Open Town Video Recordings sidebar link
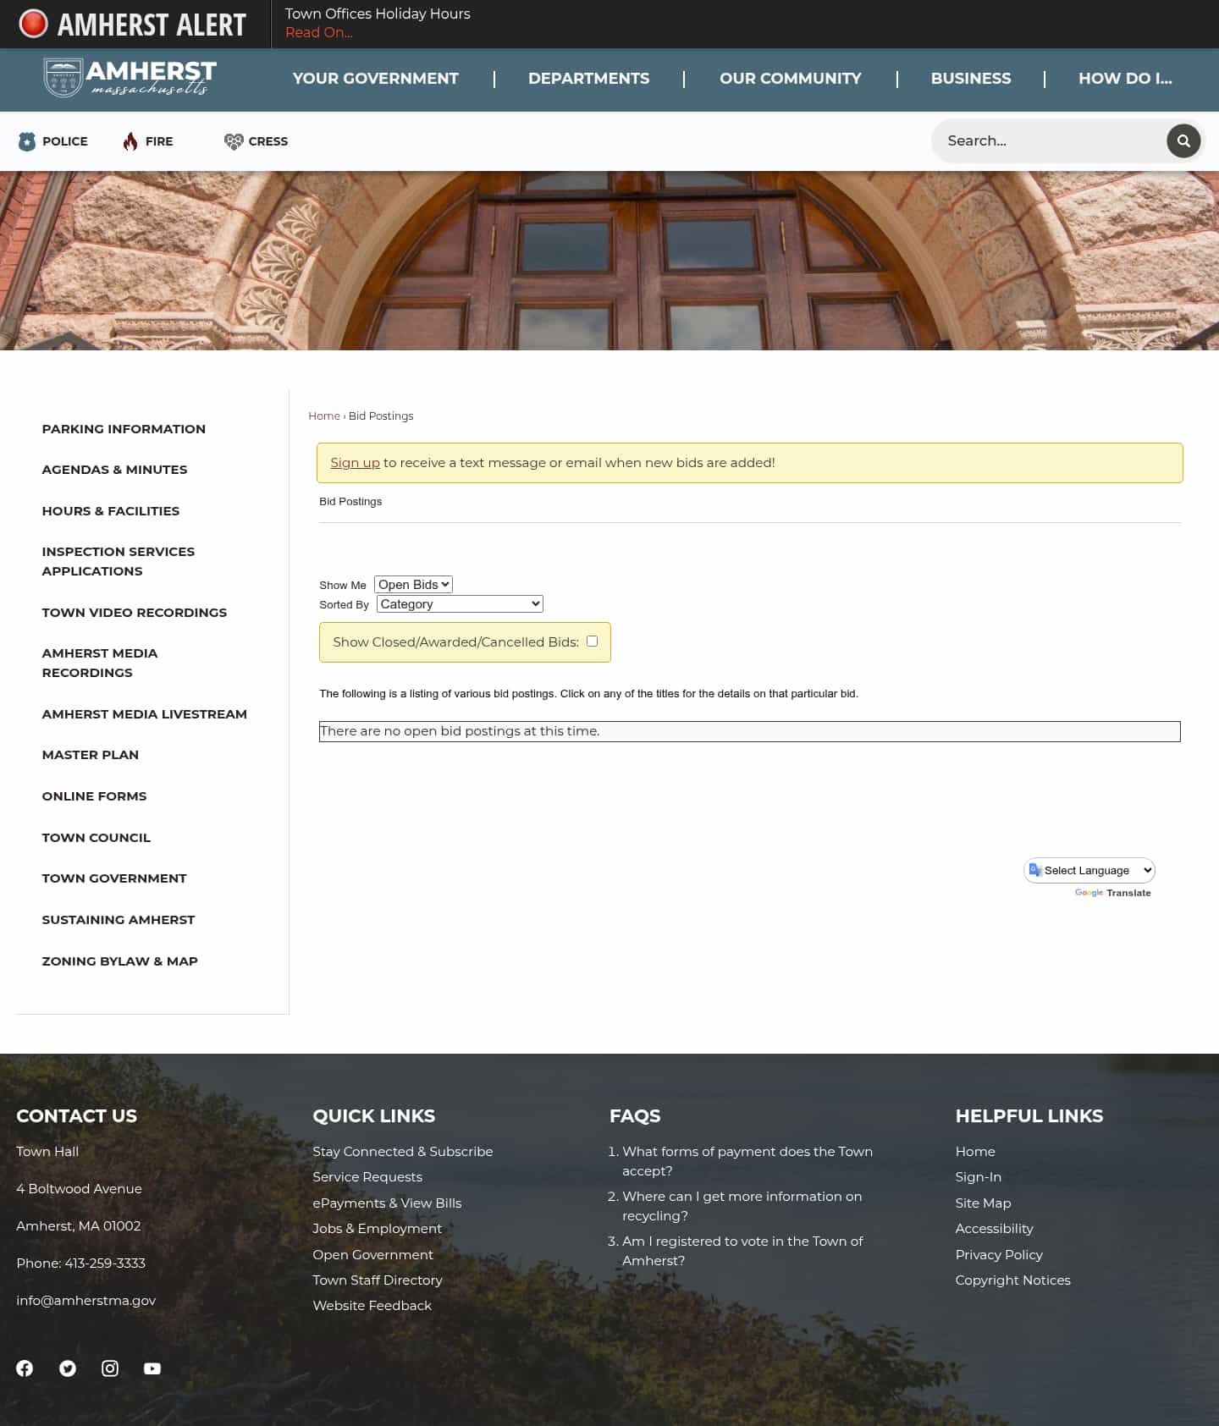The height and width of the screenshot is (1426, 1219). 135,613
